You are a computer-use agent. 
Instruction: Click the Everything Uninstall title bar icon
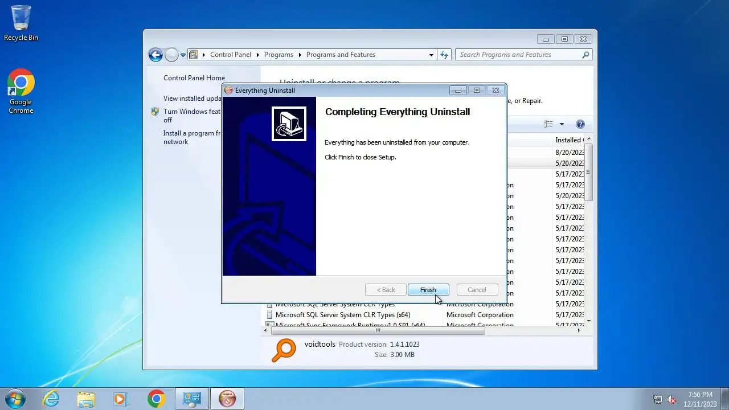click(x=228, y=90)
